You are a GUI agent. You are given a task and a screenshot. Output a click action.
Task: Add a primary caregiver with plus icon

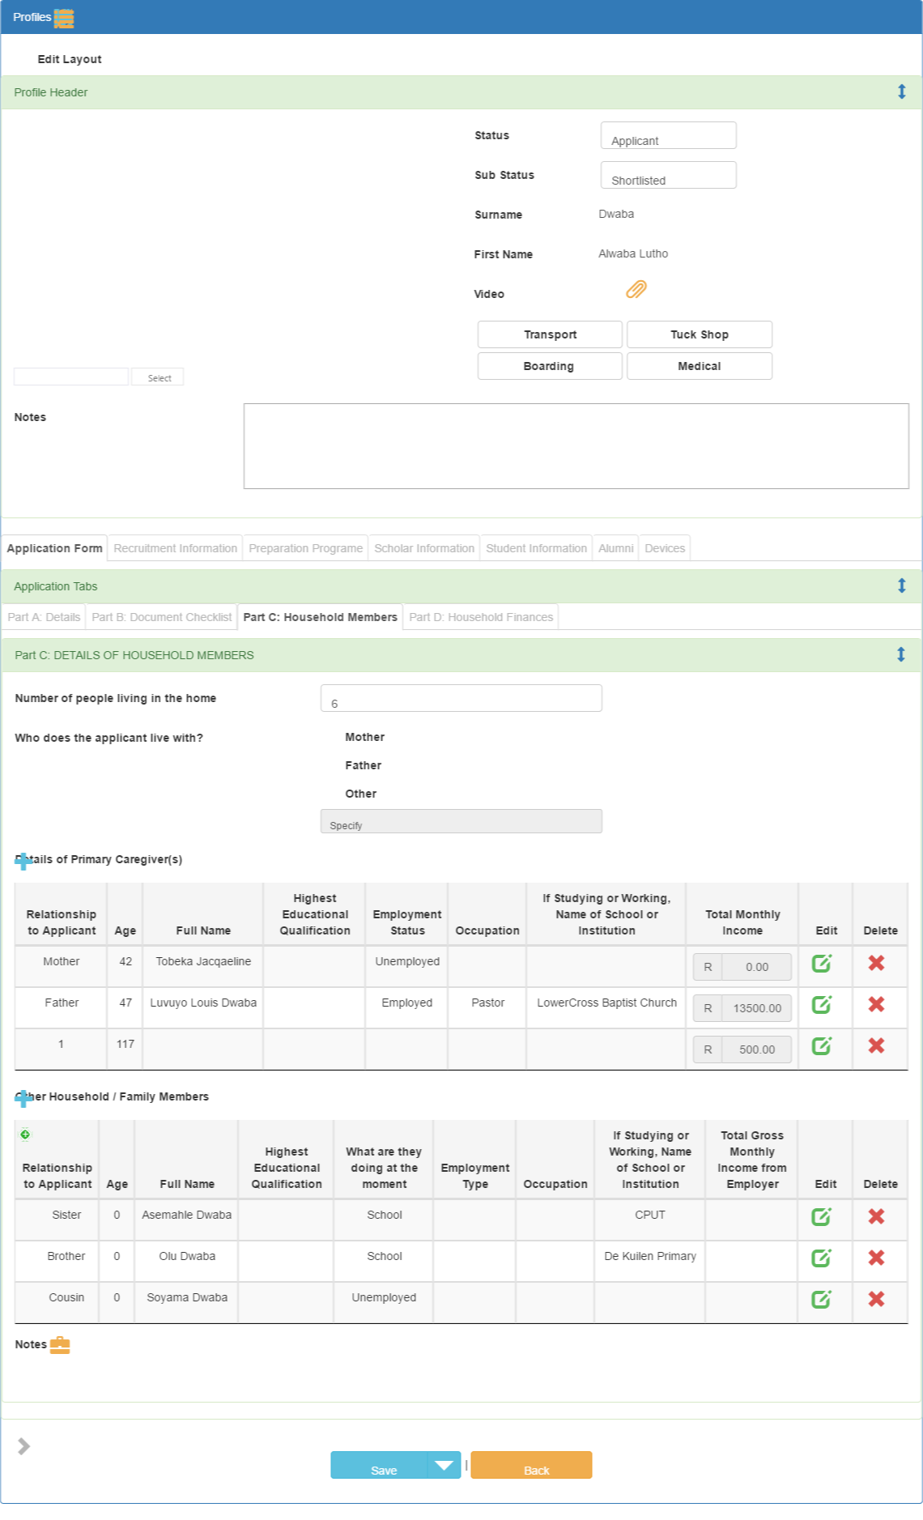point(23,861)
